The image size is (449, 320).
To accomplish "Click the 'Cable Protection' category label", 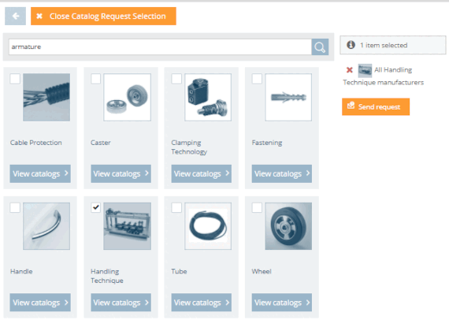I will click(x=35, y=143).
